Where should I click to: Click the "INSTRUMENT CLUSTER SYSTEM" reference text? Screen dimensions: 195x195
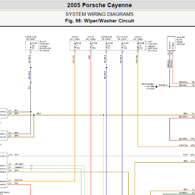(x=148, y=86)
